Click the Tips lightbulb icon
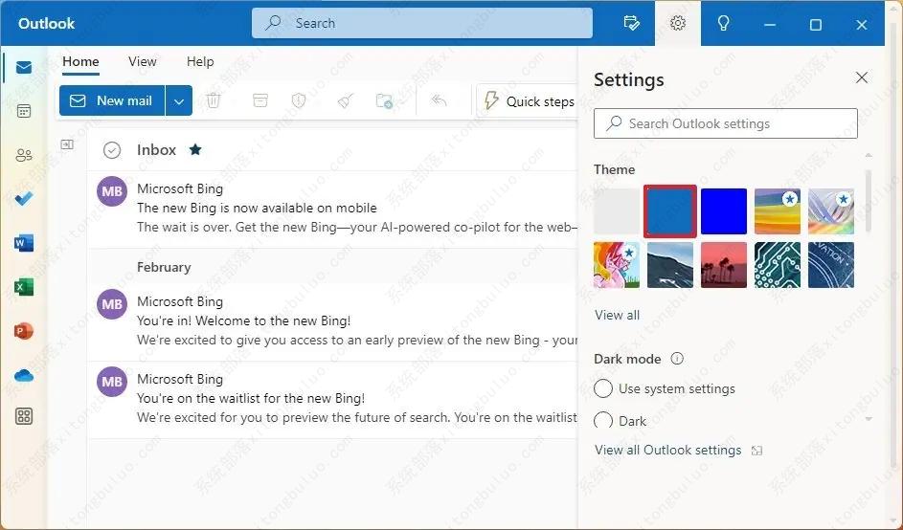Screen dimensions: 903x530 [723, 23]
